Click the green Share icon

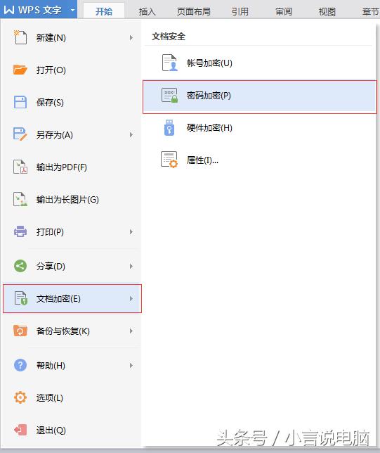point(20,266)
